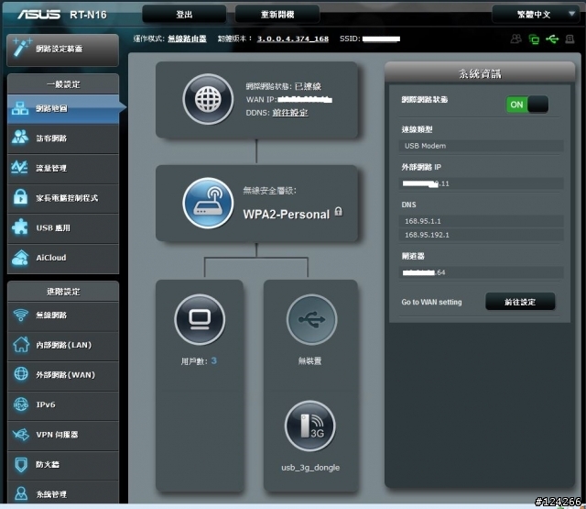The image size is (586, 509).
Task: Click the Reboot (重新開機) button
Action: pyautogui.click(x=277, y=15)
